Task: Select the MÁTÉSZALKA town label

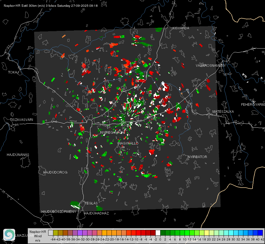Action: [x=223, y=112]
